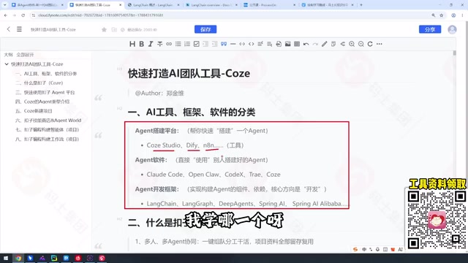Image resolution: width=468 pixels, height=263 pixels.
Task: Click 全部展开 to expand all outline items
Action: (x=25, y=55)
